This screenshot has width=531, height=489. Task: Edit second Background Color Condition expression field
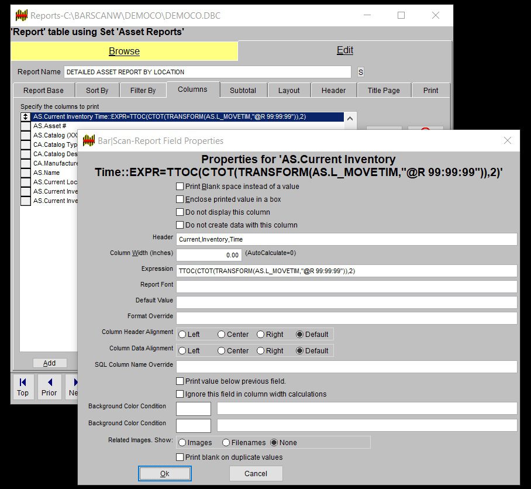click(367, 425)
